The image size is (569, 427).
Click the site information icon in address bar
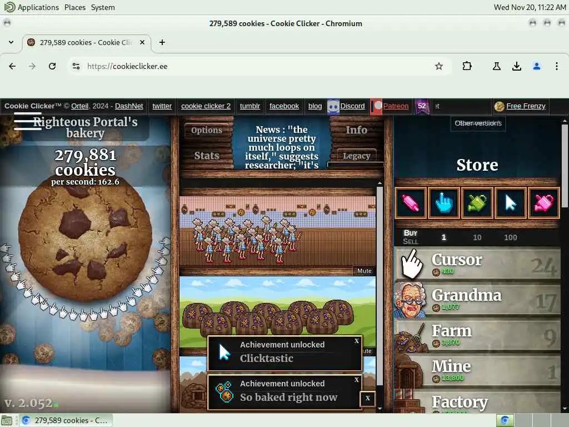tap(76, 66)
